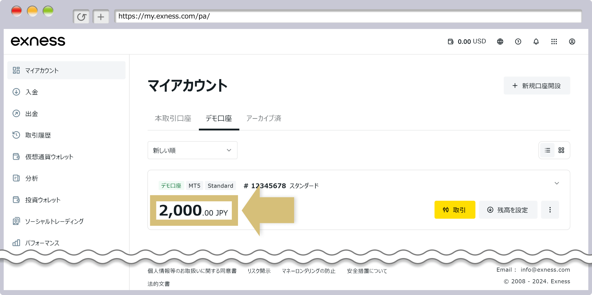Open 出金 withdrawal in the sidebar
Screen dimensions: 592x295
point(66,113)
